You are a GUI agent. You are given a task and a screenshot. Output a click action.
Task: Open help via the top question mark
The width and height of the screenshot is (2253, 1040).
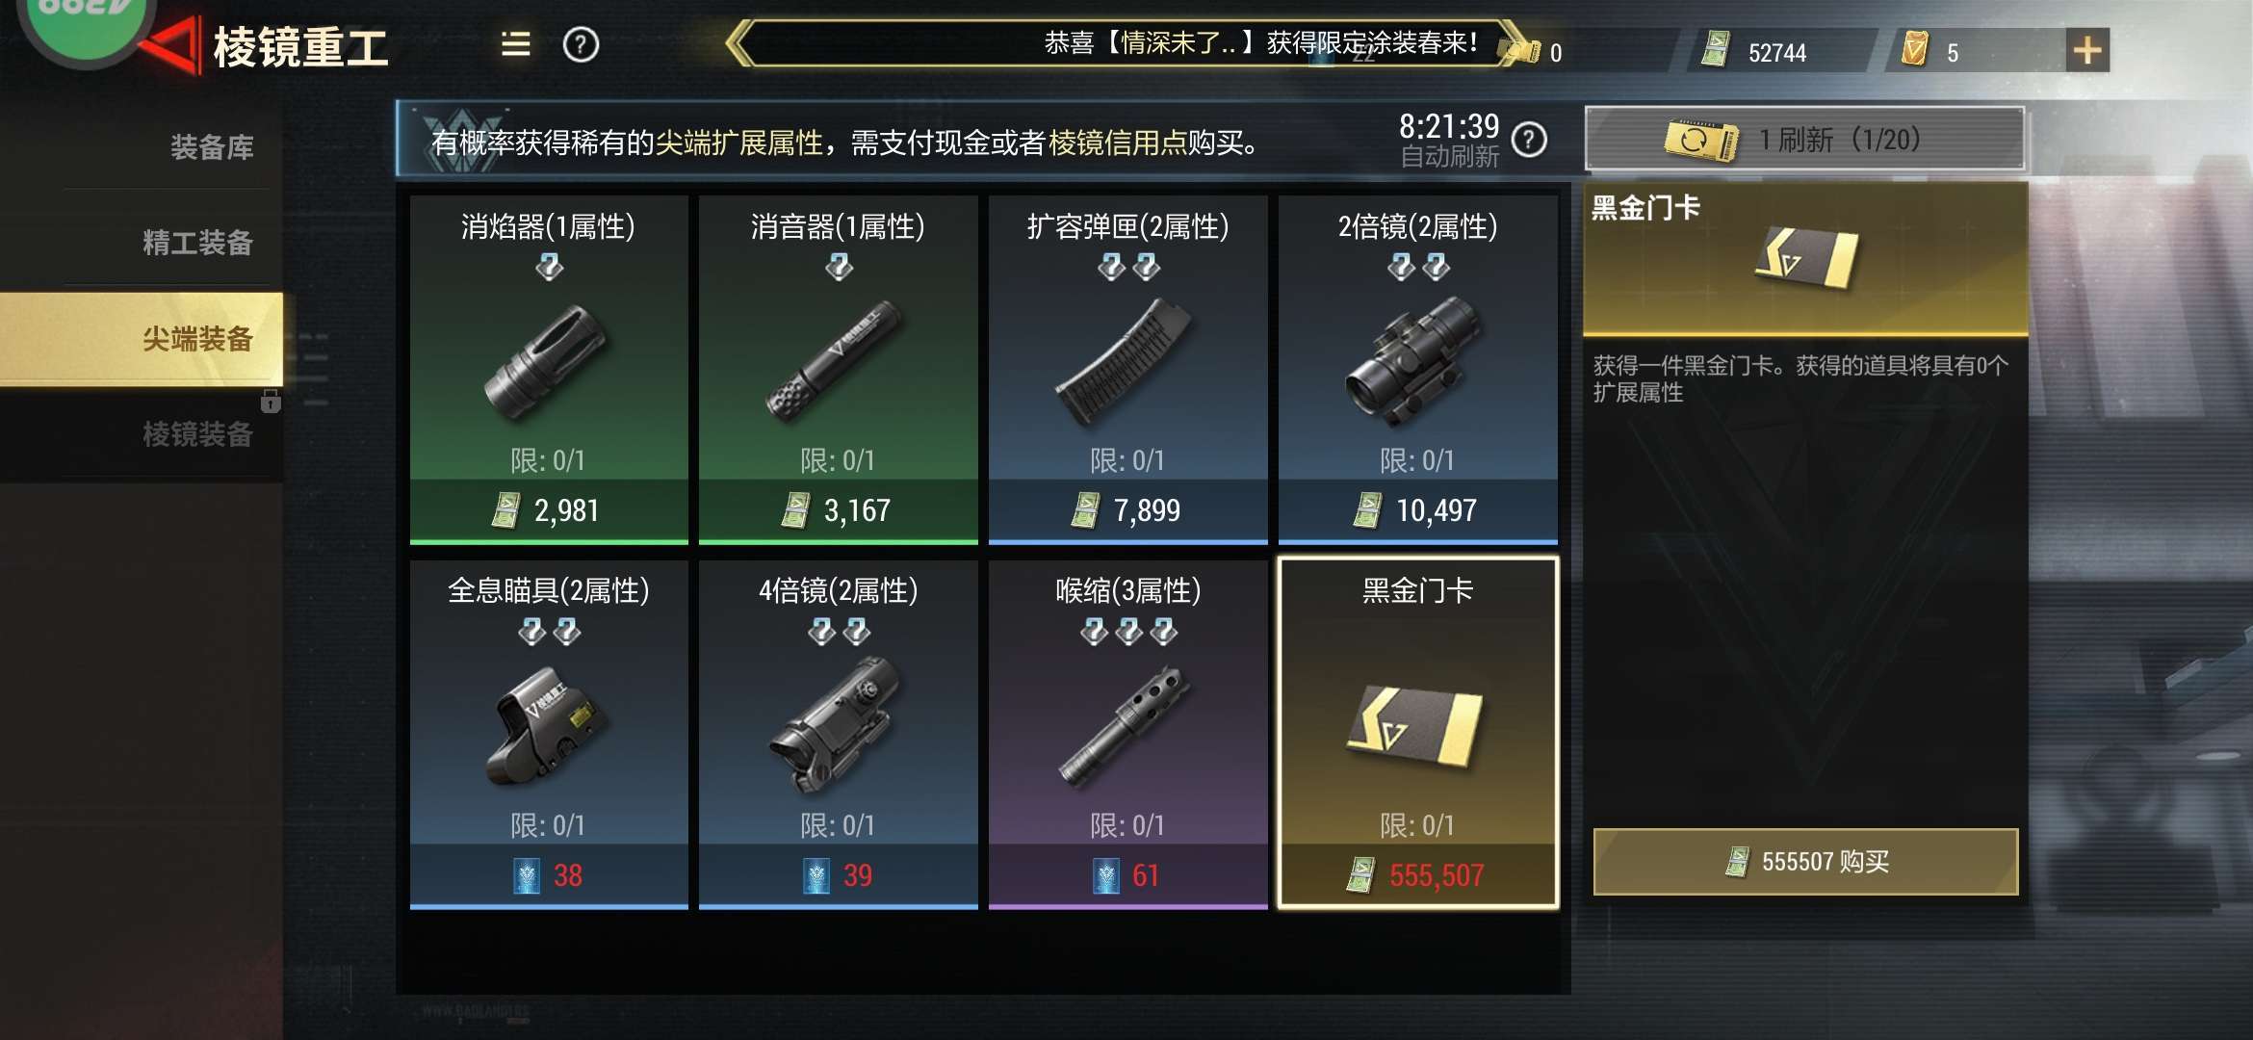581,45
